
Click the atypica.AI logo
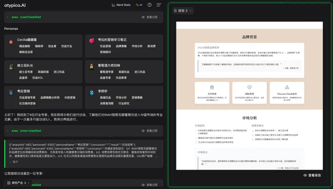15,5
